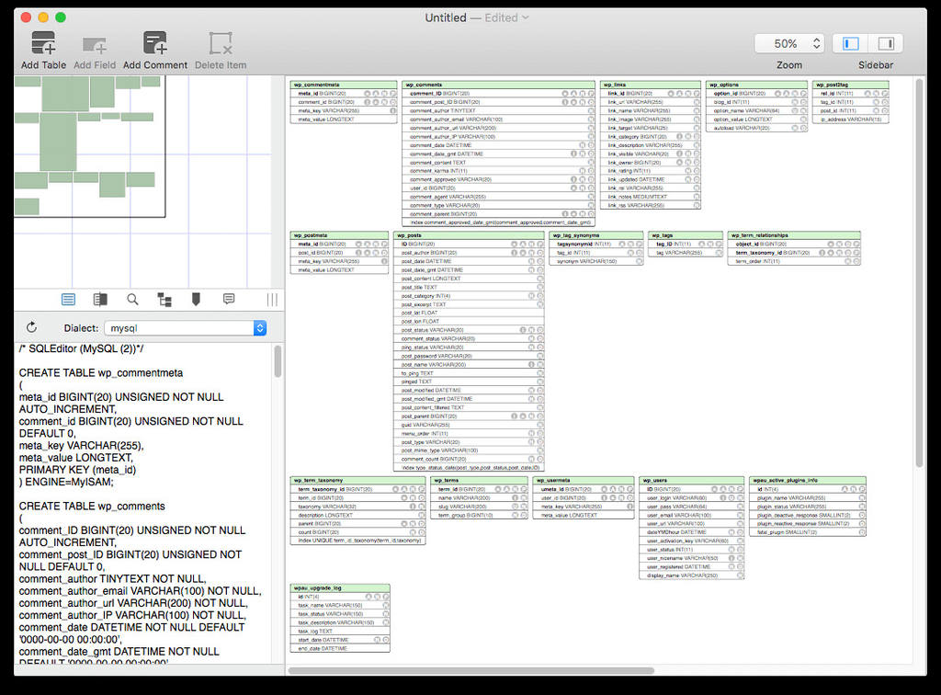Screen dimensions: 941x695
Task: Click the wp_posts table header
Action: point(469,235)
